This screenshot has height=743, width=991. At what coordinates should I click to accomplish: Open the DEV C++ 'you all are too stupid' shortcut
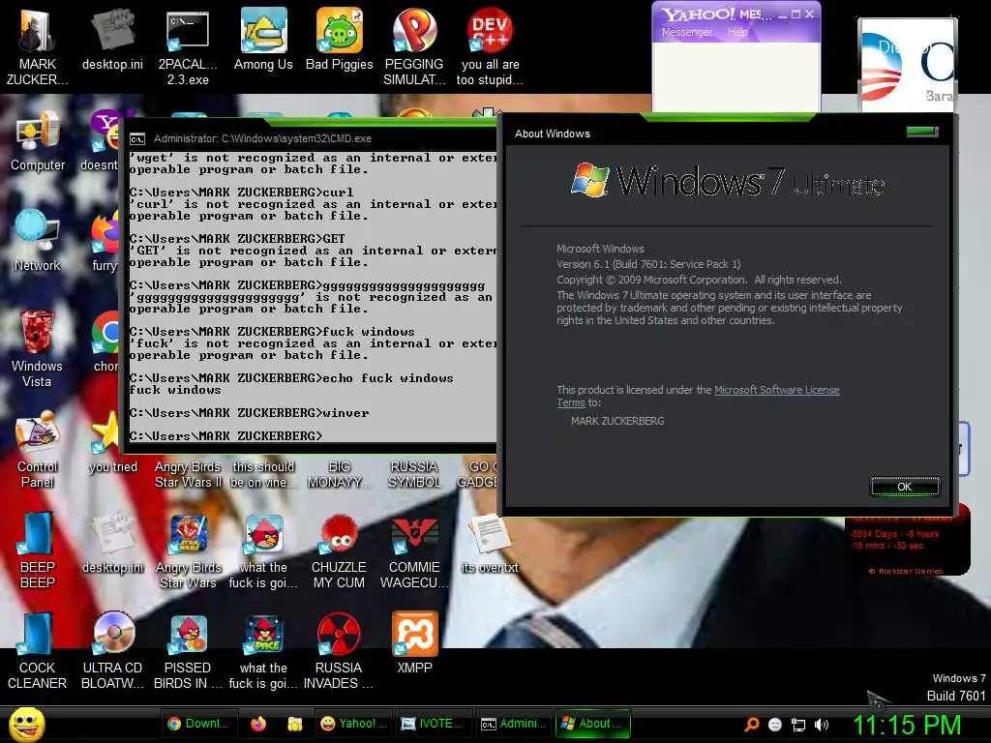(490, 45)
